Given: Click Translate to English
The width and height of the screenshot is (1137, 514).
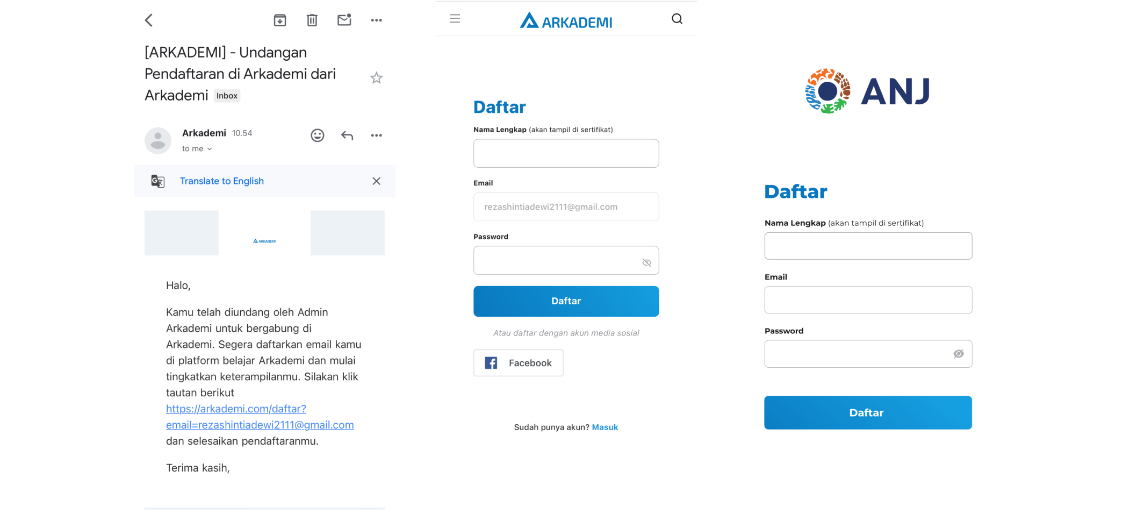Looking at the screenshot, I should point(222,181).
